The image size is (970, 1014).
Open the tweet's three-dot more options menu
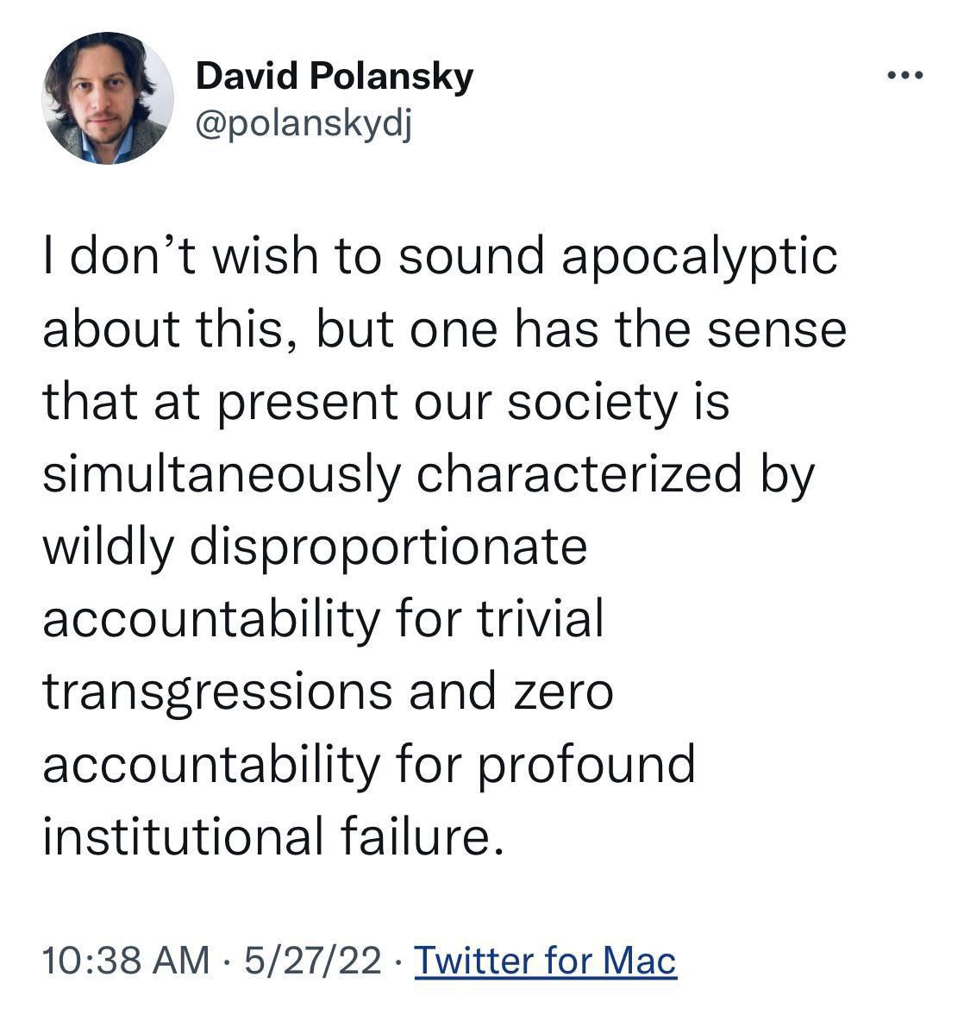click(905, 76)
